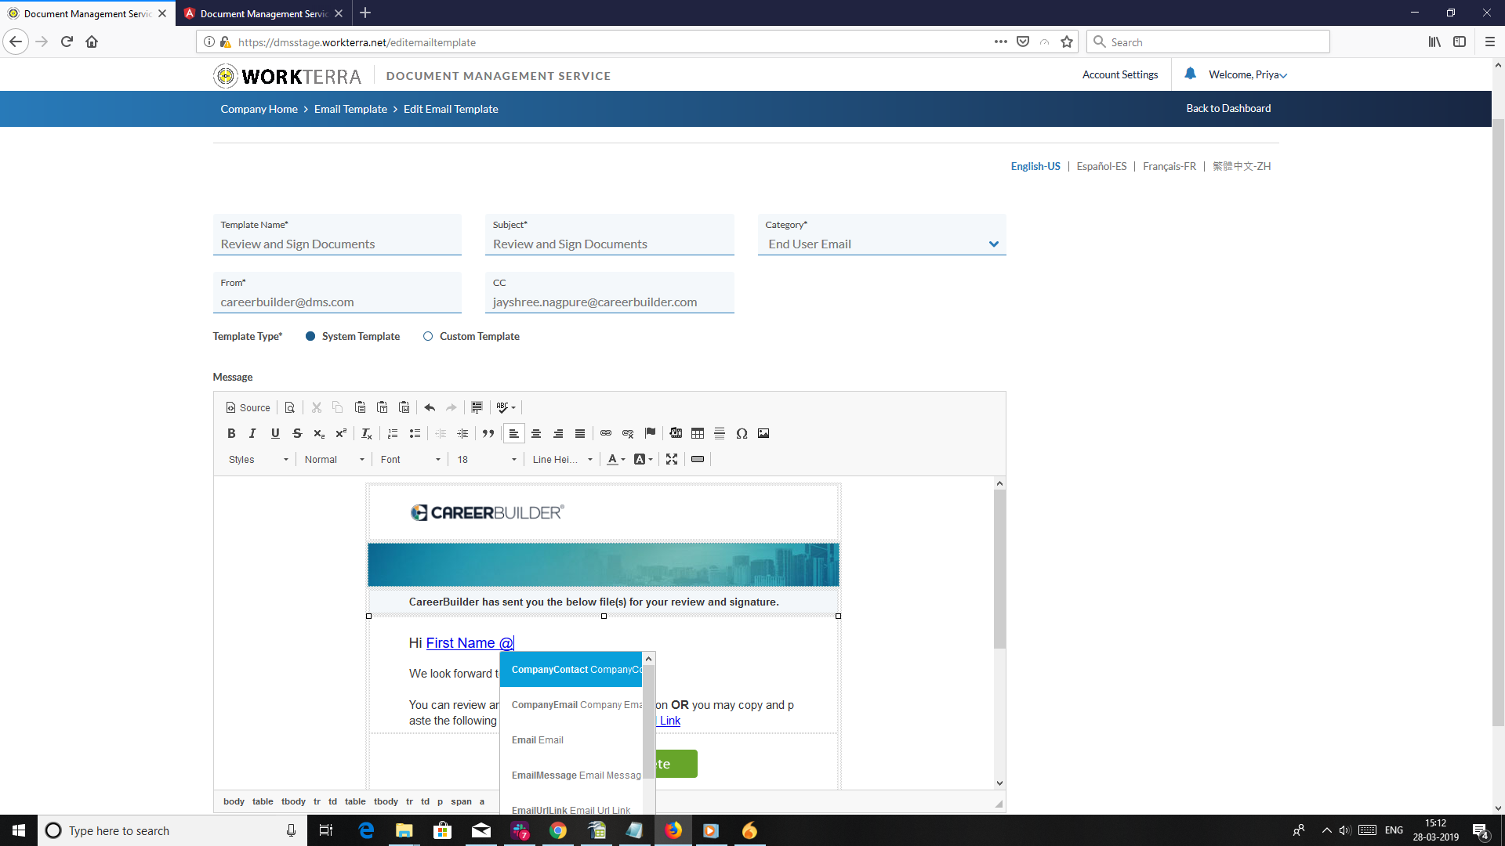Switch language to Español-ES

pos(1101,166)
